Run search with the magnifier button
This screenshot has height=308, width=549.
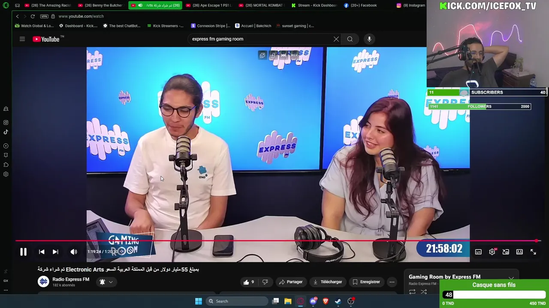pyautogui.click(x=350, y=39)
